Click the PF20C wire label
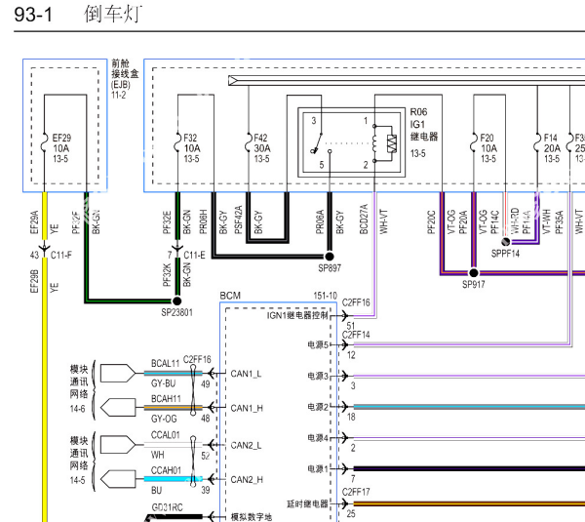585x522 pixels. click(431, 222)
